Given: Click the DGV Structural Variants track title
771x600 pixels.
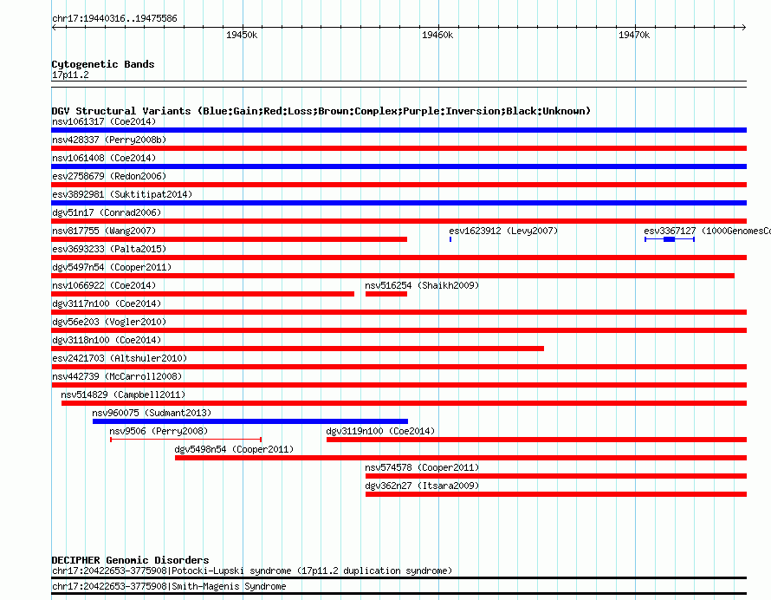Looking at the screenshot, I should click(x=321, y=111).
